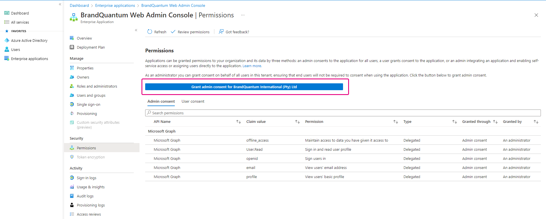Open the Learn more link
The height and width of the screenshot is (219, 546).
(252, 66)
